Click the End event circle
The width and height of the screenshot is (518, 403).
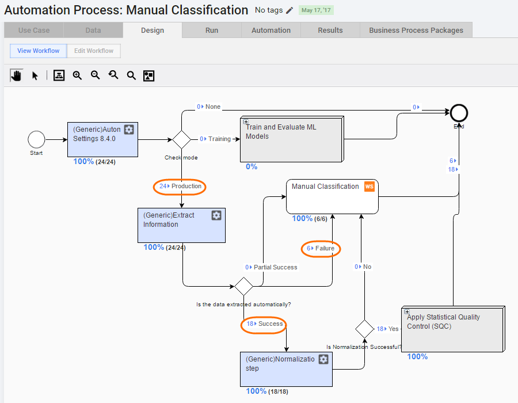[459, 113]
